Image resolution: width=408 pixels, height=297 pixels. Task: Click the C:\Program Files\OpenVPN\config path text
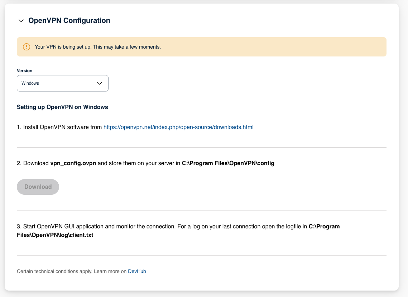pos(228,163)
